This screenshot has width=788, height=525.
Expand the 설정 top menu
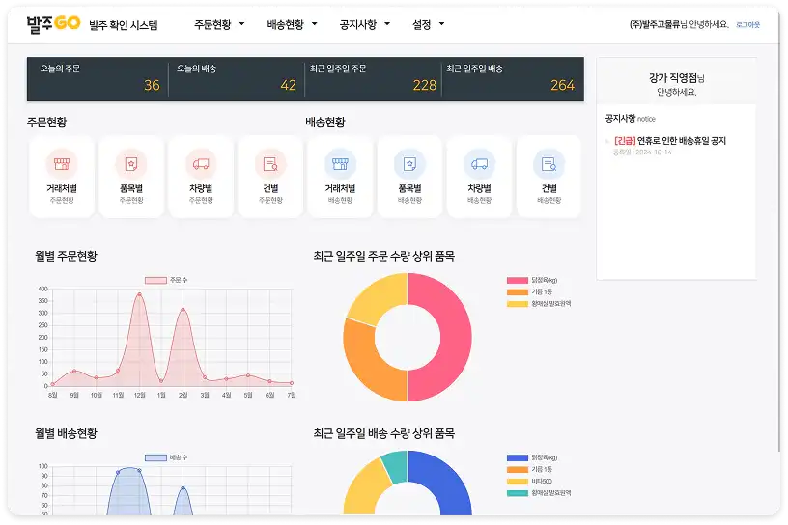428,24
